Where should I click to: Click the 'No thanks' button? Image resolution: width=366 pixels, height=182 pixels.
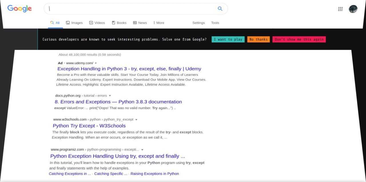[258, 39]
